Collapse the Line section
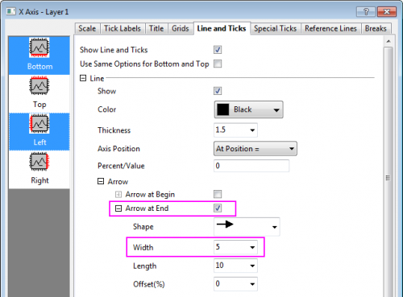This screenshot has height=297, width=403. [83, 78]
